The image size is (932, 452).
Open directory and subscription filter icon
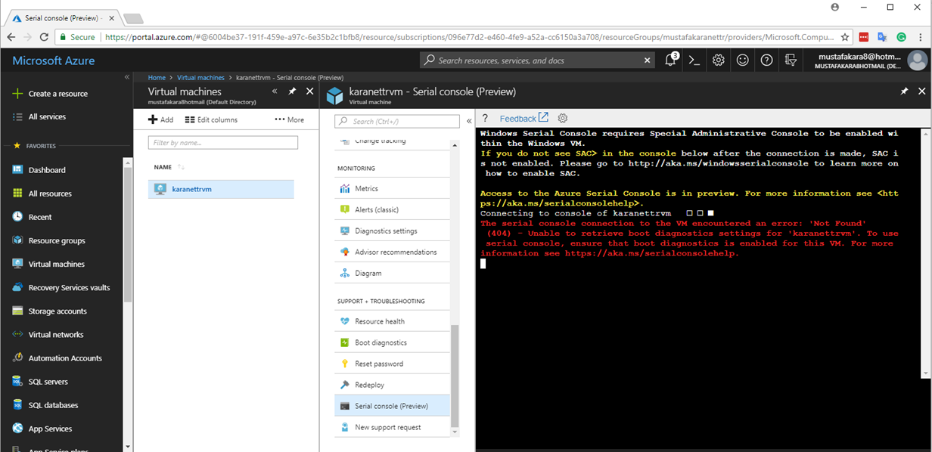pyautogui.click(x=791, y=60)
